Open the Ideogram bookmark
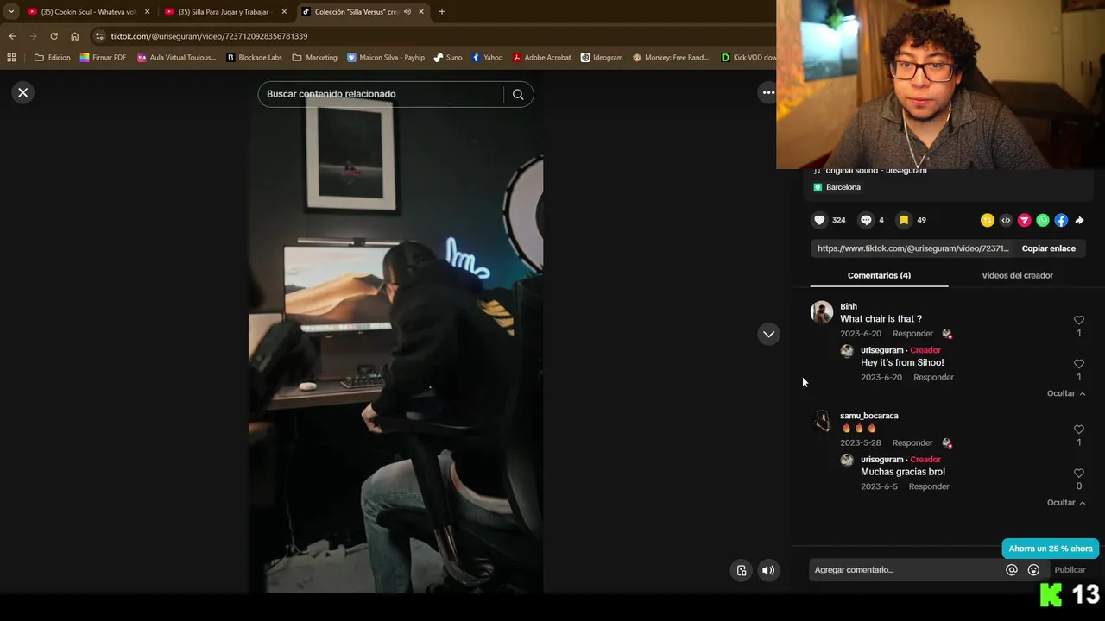This screenshot has height=621, width=1105. (602, 58)
